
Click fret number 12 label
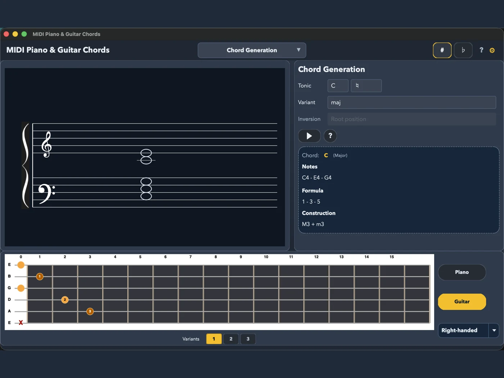pyautogui.click(x=316, y=257)
